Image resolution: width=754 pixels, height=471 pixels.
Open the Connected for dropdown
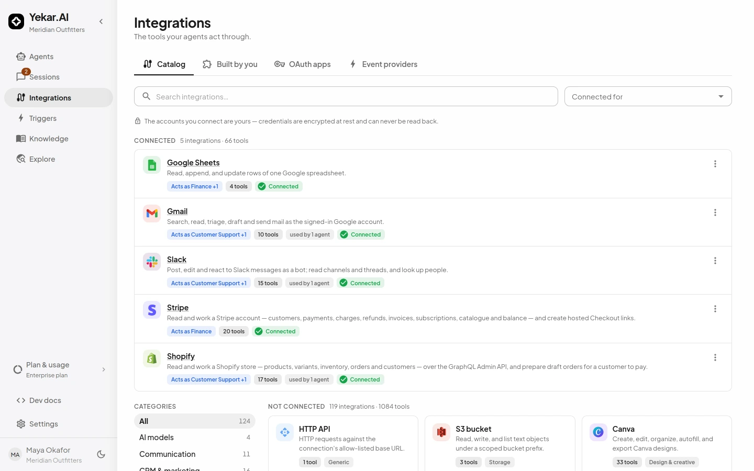648,96
